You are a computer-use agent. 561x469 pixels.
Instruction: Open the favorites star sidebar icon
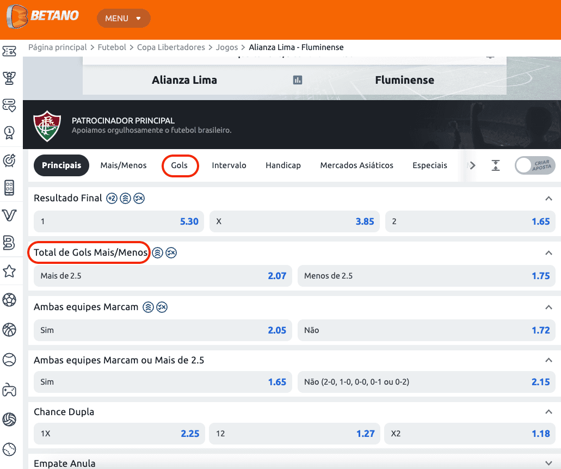point(9,271)
